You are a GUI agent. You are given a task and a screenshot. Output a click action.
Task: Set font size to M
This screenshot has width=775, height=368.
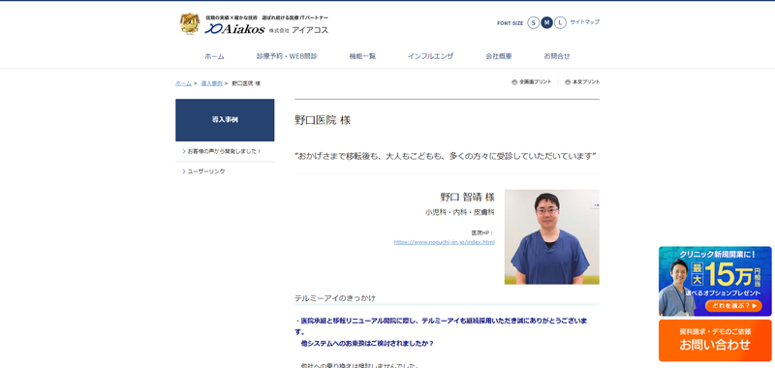pyautogui.click(x=546, y=22)
